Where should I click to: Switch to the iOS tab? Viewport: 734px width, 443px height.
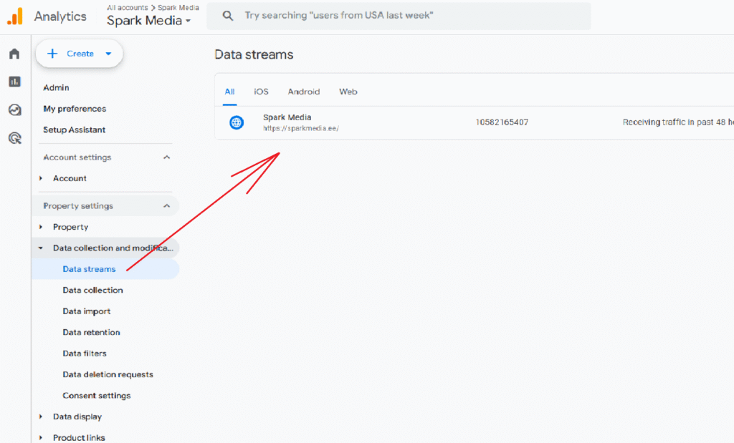[261, 92]
